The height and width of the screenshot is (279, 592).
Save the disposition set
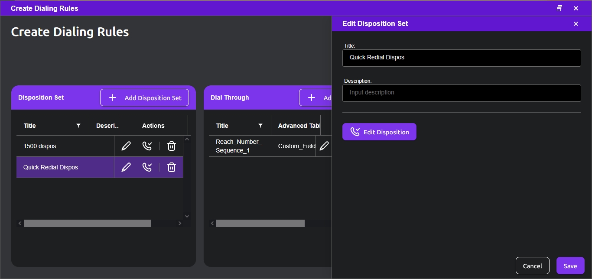point(570,266)
